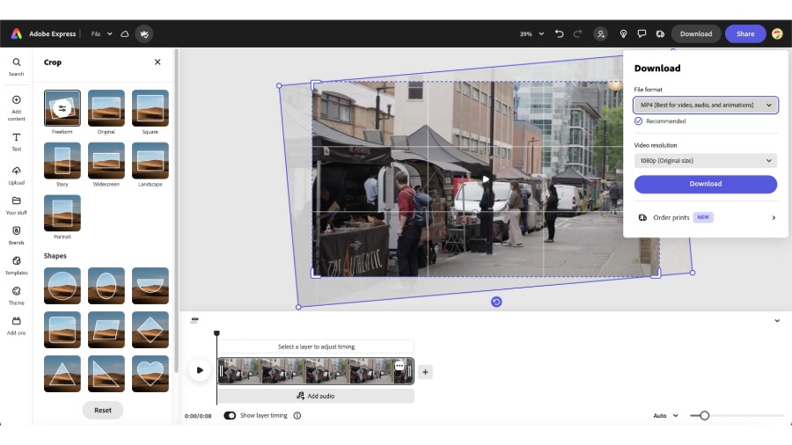Choose the oval crop shape
This screenshot has height=445, width=792.
tap(106, 286)
